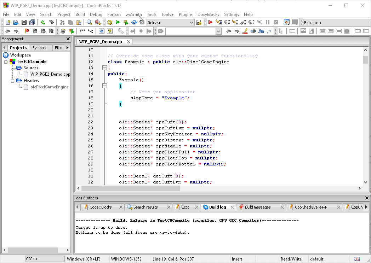Close the Management panel

(x=68, y=39)
